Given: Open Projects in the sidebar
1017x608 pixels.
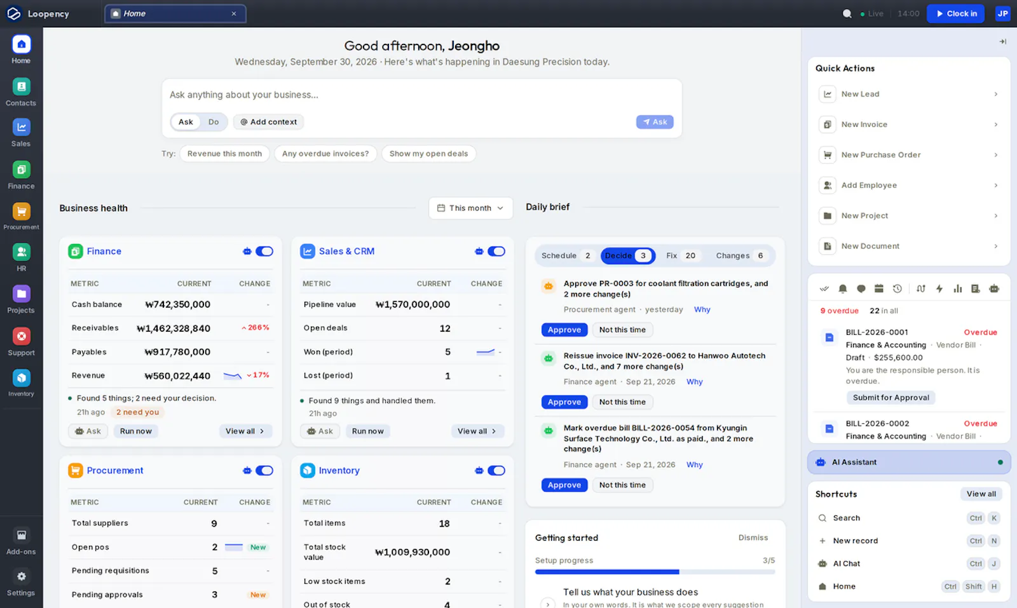Looking at the screenshot, I should 21,300.
